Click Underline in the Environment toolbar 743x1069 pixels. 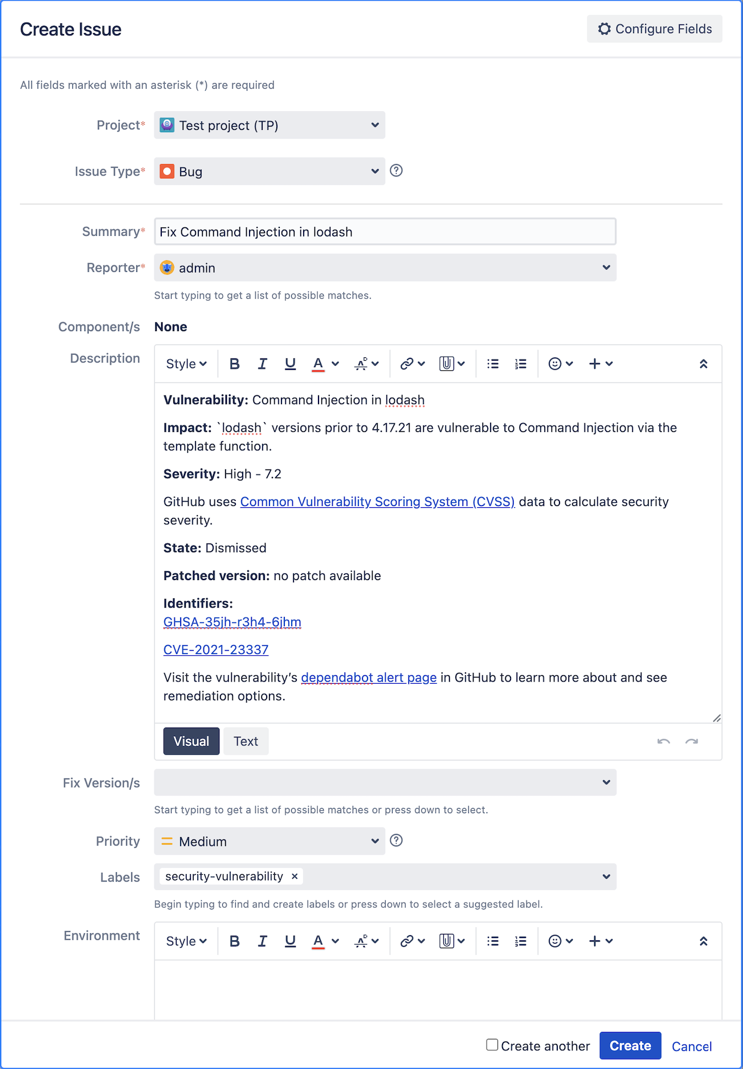point(290,941)
